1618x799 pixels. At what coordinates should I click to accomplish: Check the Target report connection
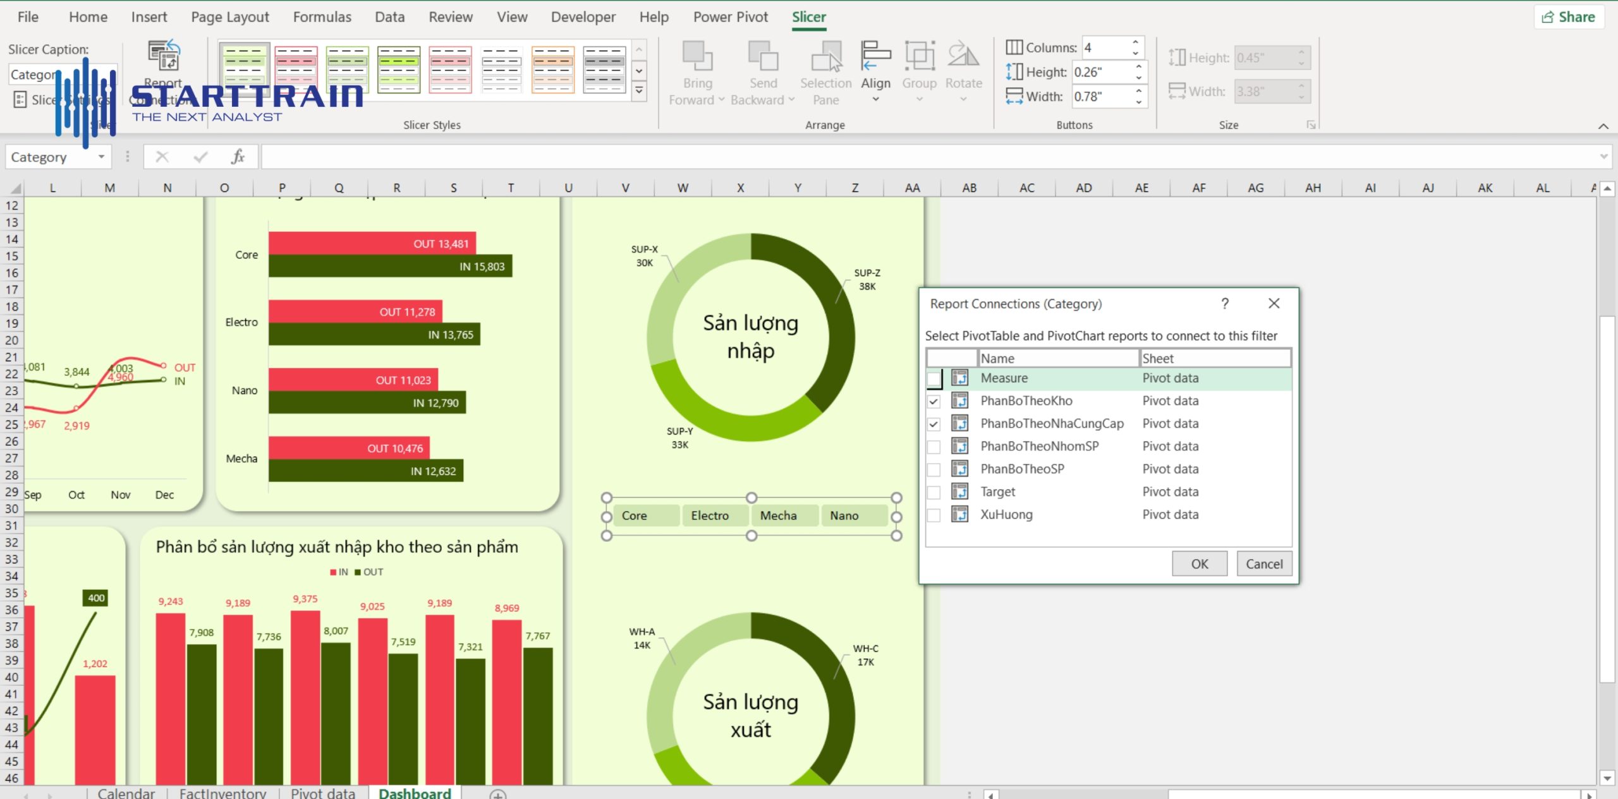pyautogui.click(x=934, y=491)
